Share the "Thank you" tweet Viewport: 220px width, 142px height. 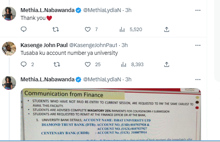click(x=166, y=30)
